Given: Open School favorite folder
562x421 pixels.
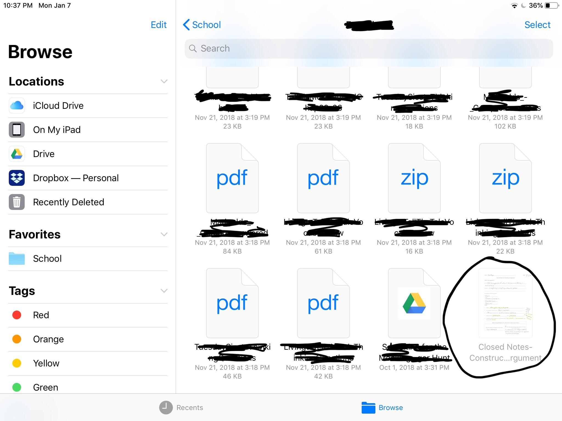Looking at the screenshot, I should point(47,259).
